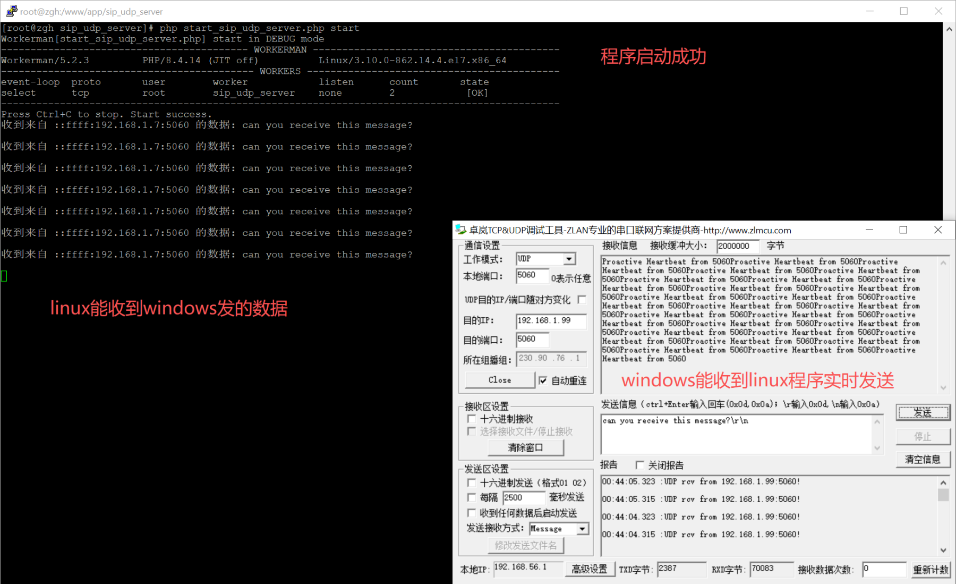Viewport: 956px width, 584px height.
Task: Open 高级设置 advanced settings
Action: point(590,569)
